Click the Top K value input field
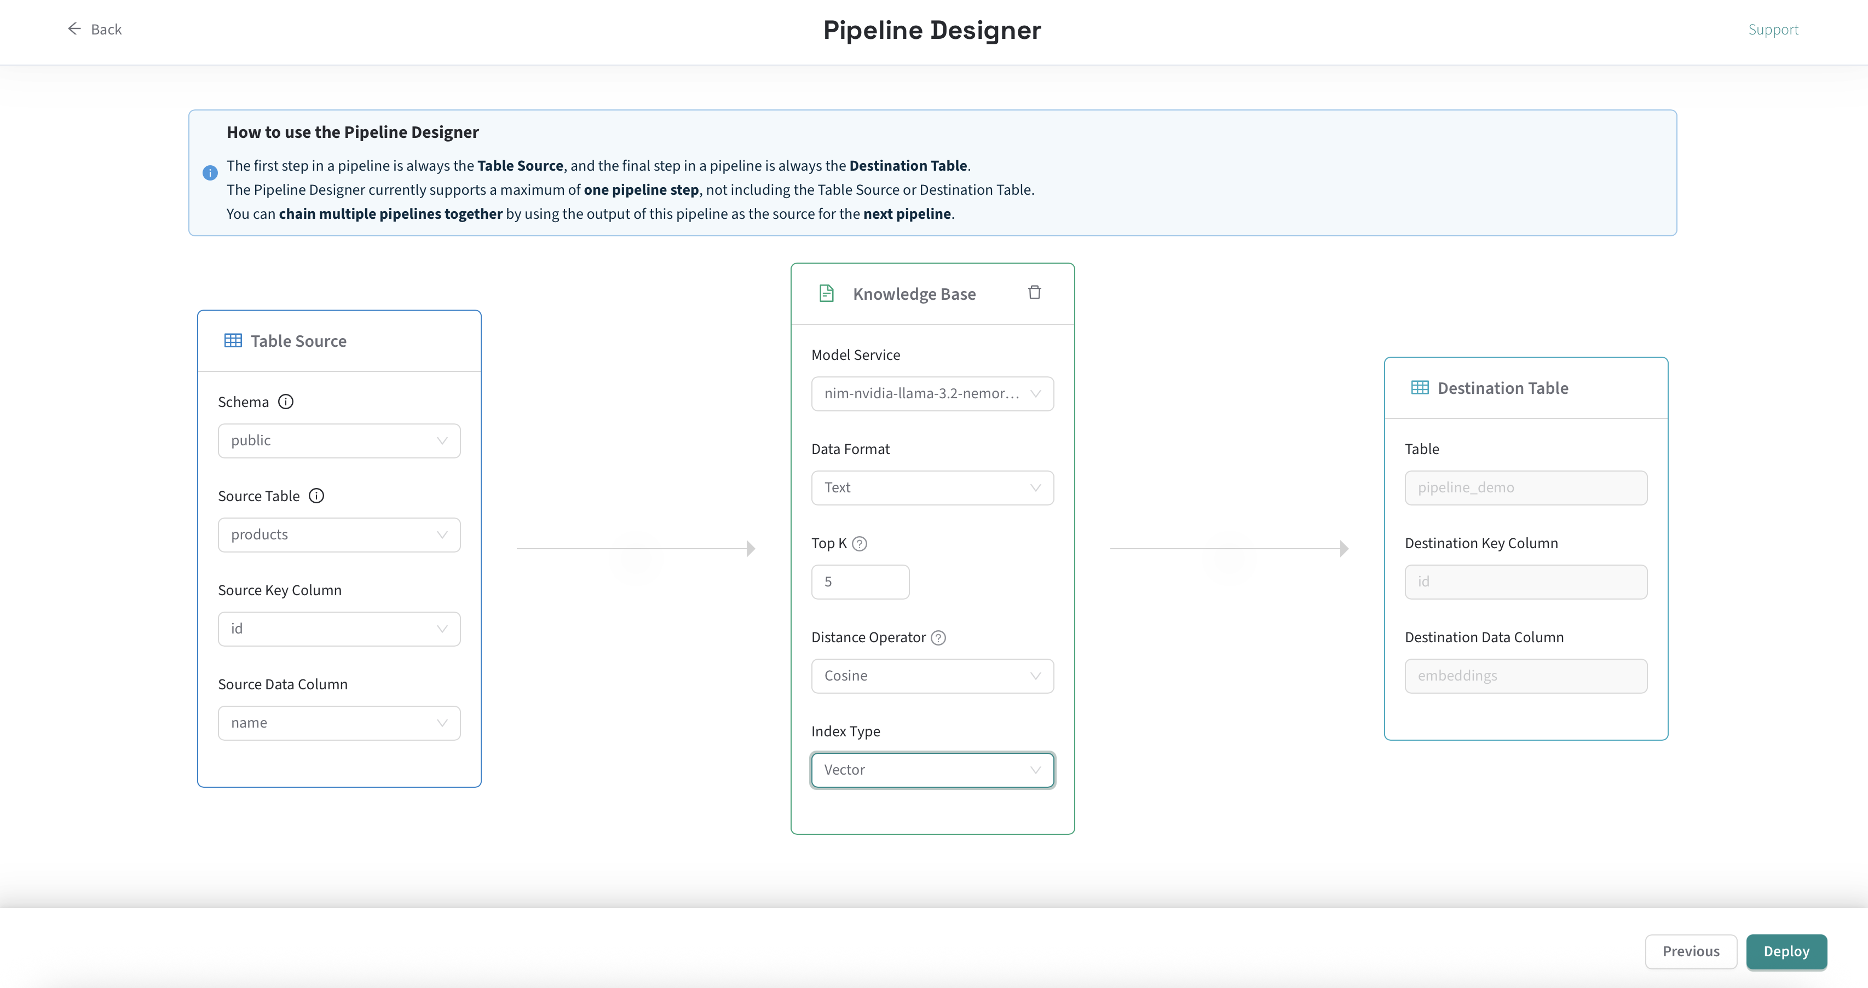The image size is (1868, 988). tap(860, 582)
